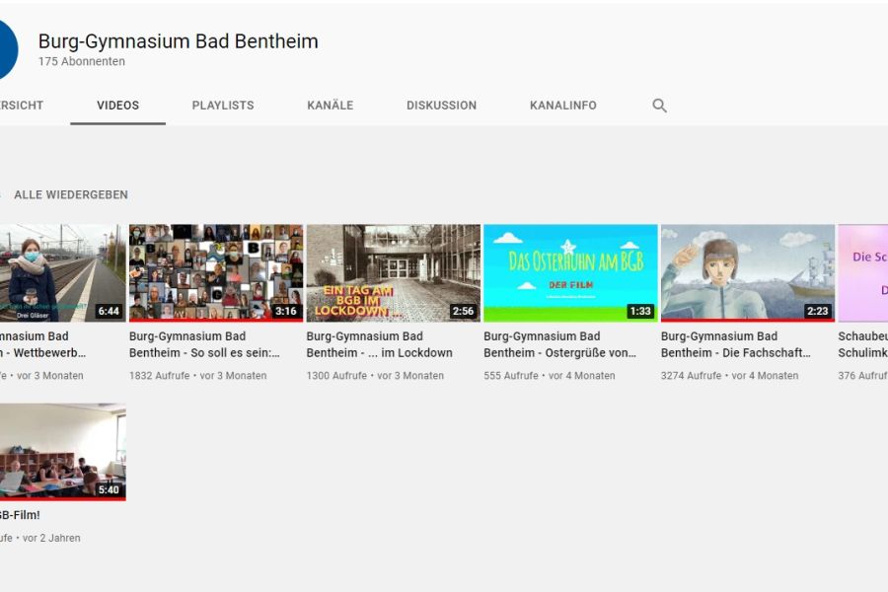The height and width of the screenshot is (592, 888).
Task: Open the sailor drawing video 2:23
Action: 748,273
